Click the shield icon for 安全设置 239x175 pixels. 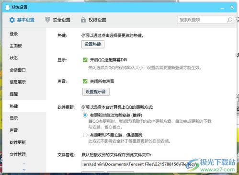[47, 20]
